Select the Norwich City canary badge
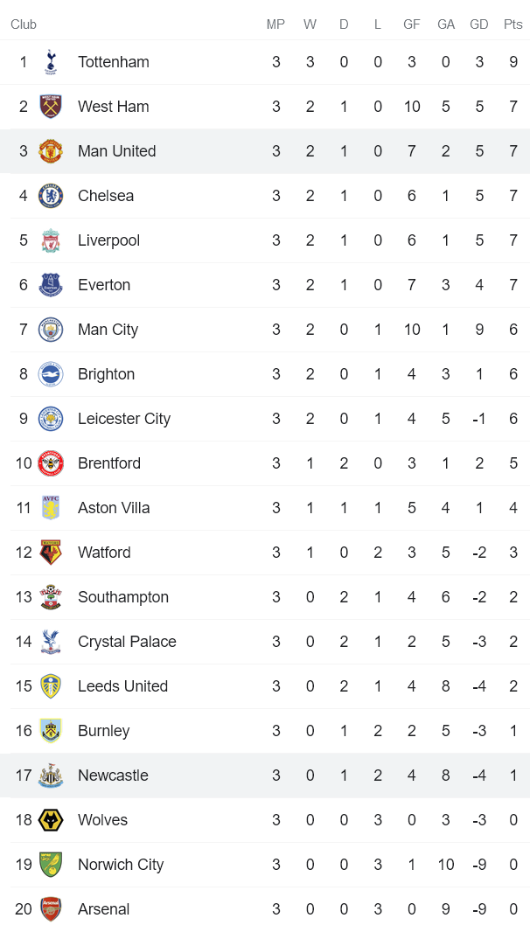Screen dimensions: 530x946 [50, 864]
